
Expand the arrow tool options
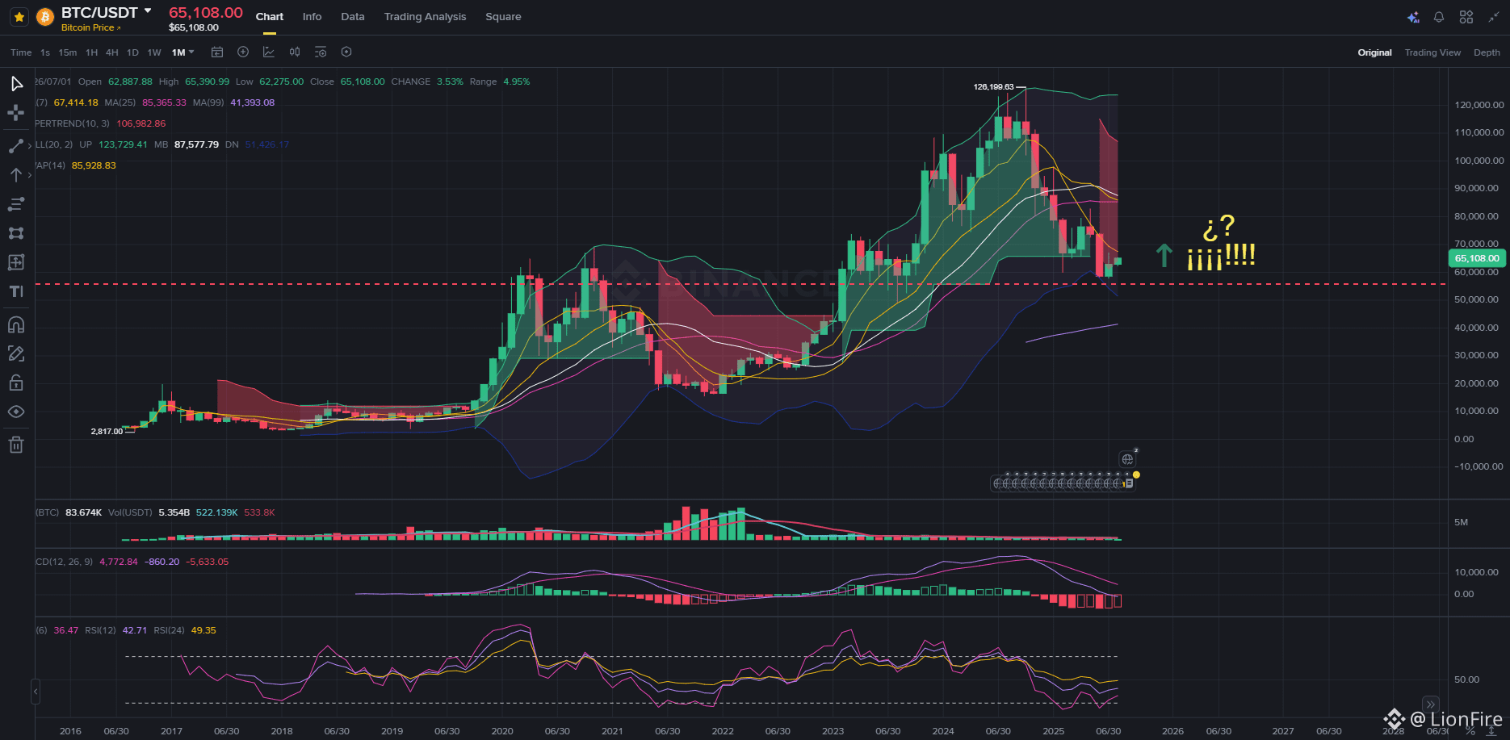click(x=30, y=174)
